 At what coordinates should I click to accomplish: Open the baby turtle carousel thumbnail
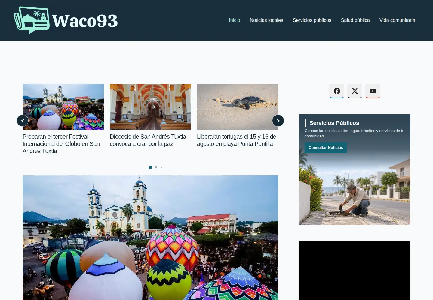(x=238, y=107)
